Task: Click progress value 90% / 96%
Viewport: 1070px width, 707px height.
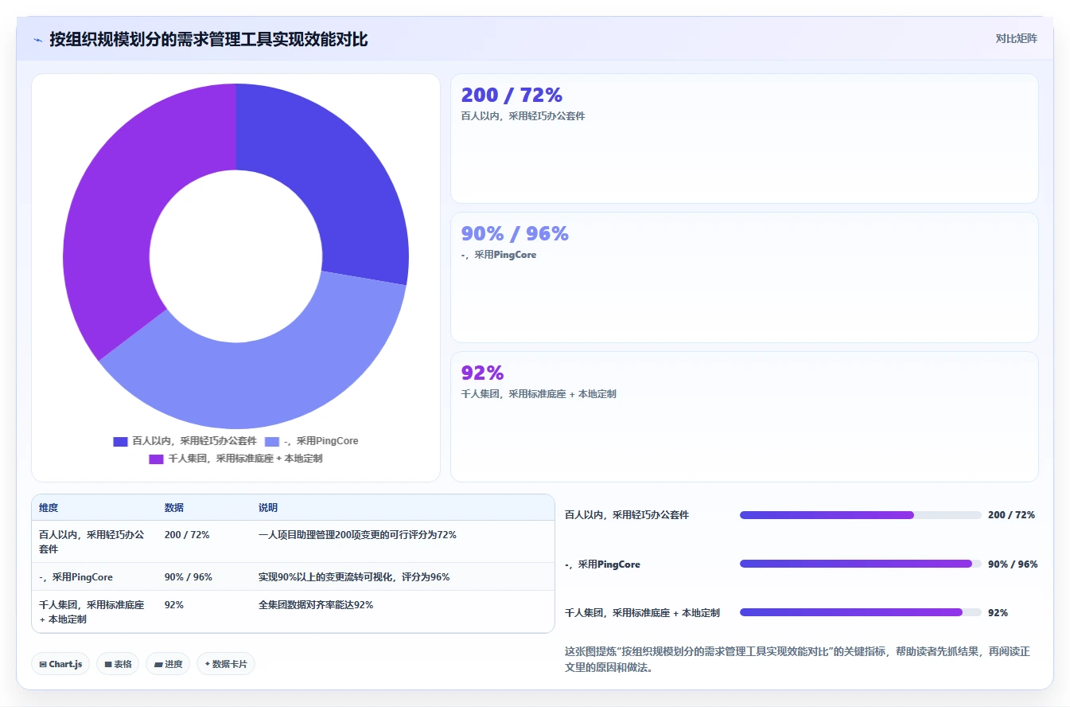Action: coord(1013,564)
